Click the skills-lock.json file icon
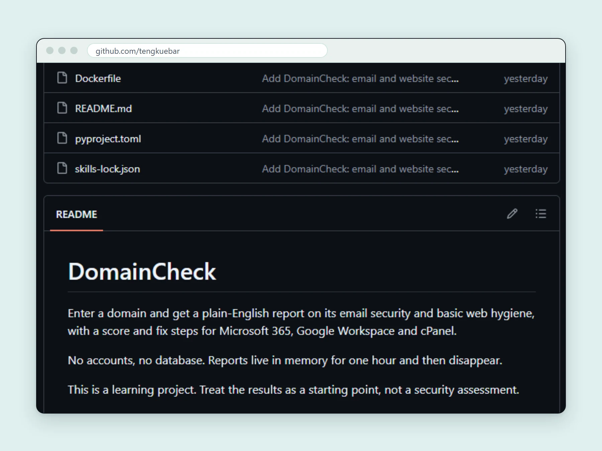The width and height of the screenshot is (602, 451). (x=62, y=168)
